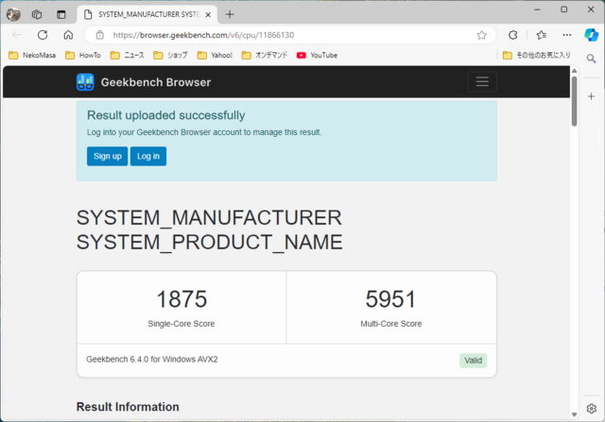Open the favorites list icon

click(x=542, y=35)
